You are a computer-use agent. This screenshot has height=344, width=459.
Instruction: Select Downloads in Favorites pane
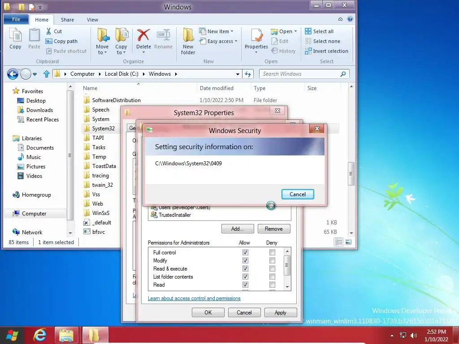click(x=39, y=110)
